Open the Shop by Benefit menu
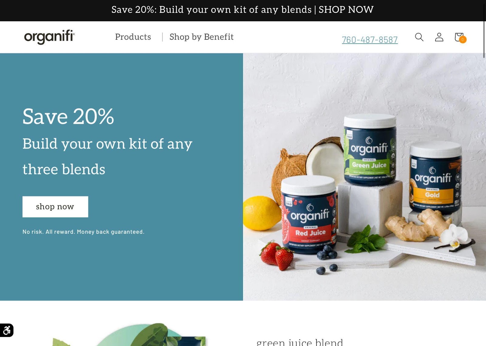This screenshot has width=486, height=346. (x=201, y=37)
